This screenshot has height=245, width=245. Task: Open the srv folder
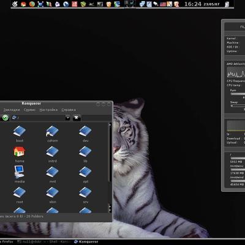tap(85, 195)
